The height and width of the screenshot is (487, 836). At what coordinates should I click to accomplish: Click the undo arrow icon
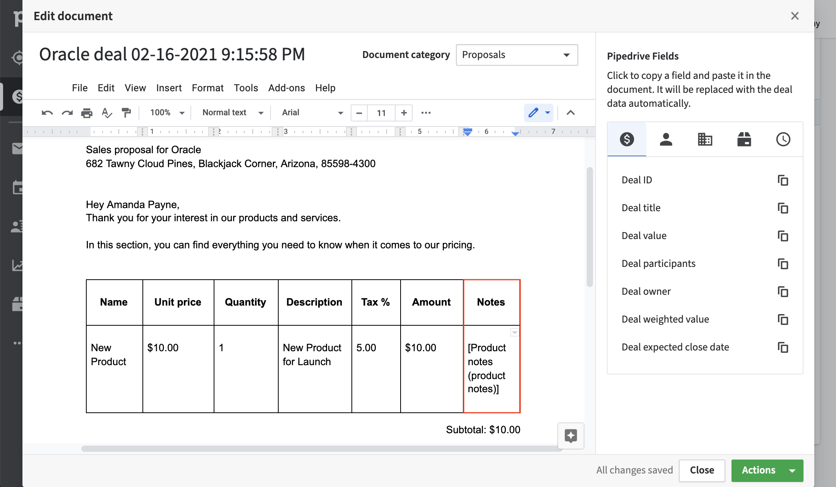47,113
